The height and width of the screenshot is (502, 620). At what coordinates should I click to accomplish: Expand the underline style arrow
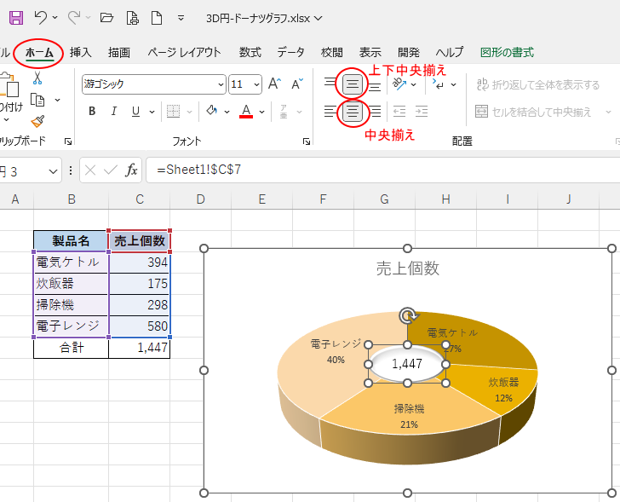(152, 112)
